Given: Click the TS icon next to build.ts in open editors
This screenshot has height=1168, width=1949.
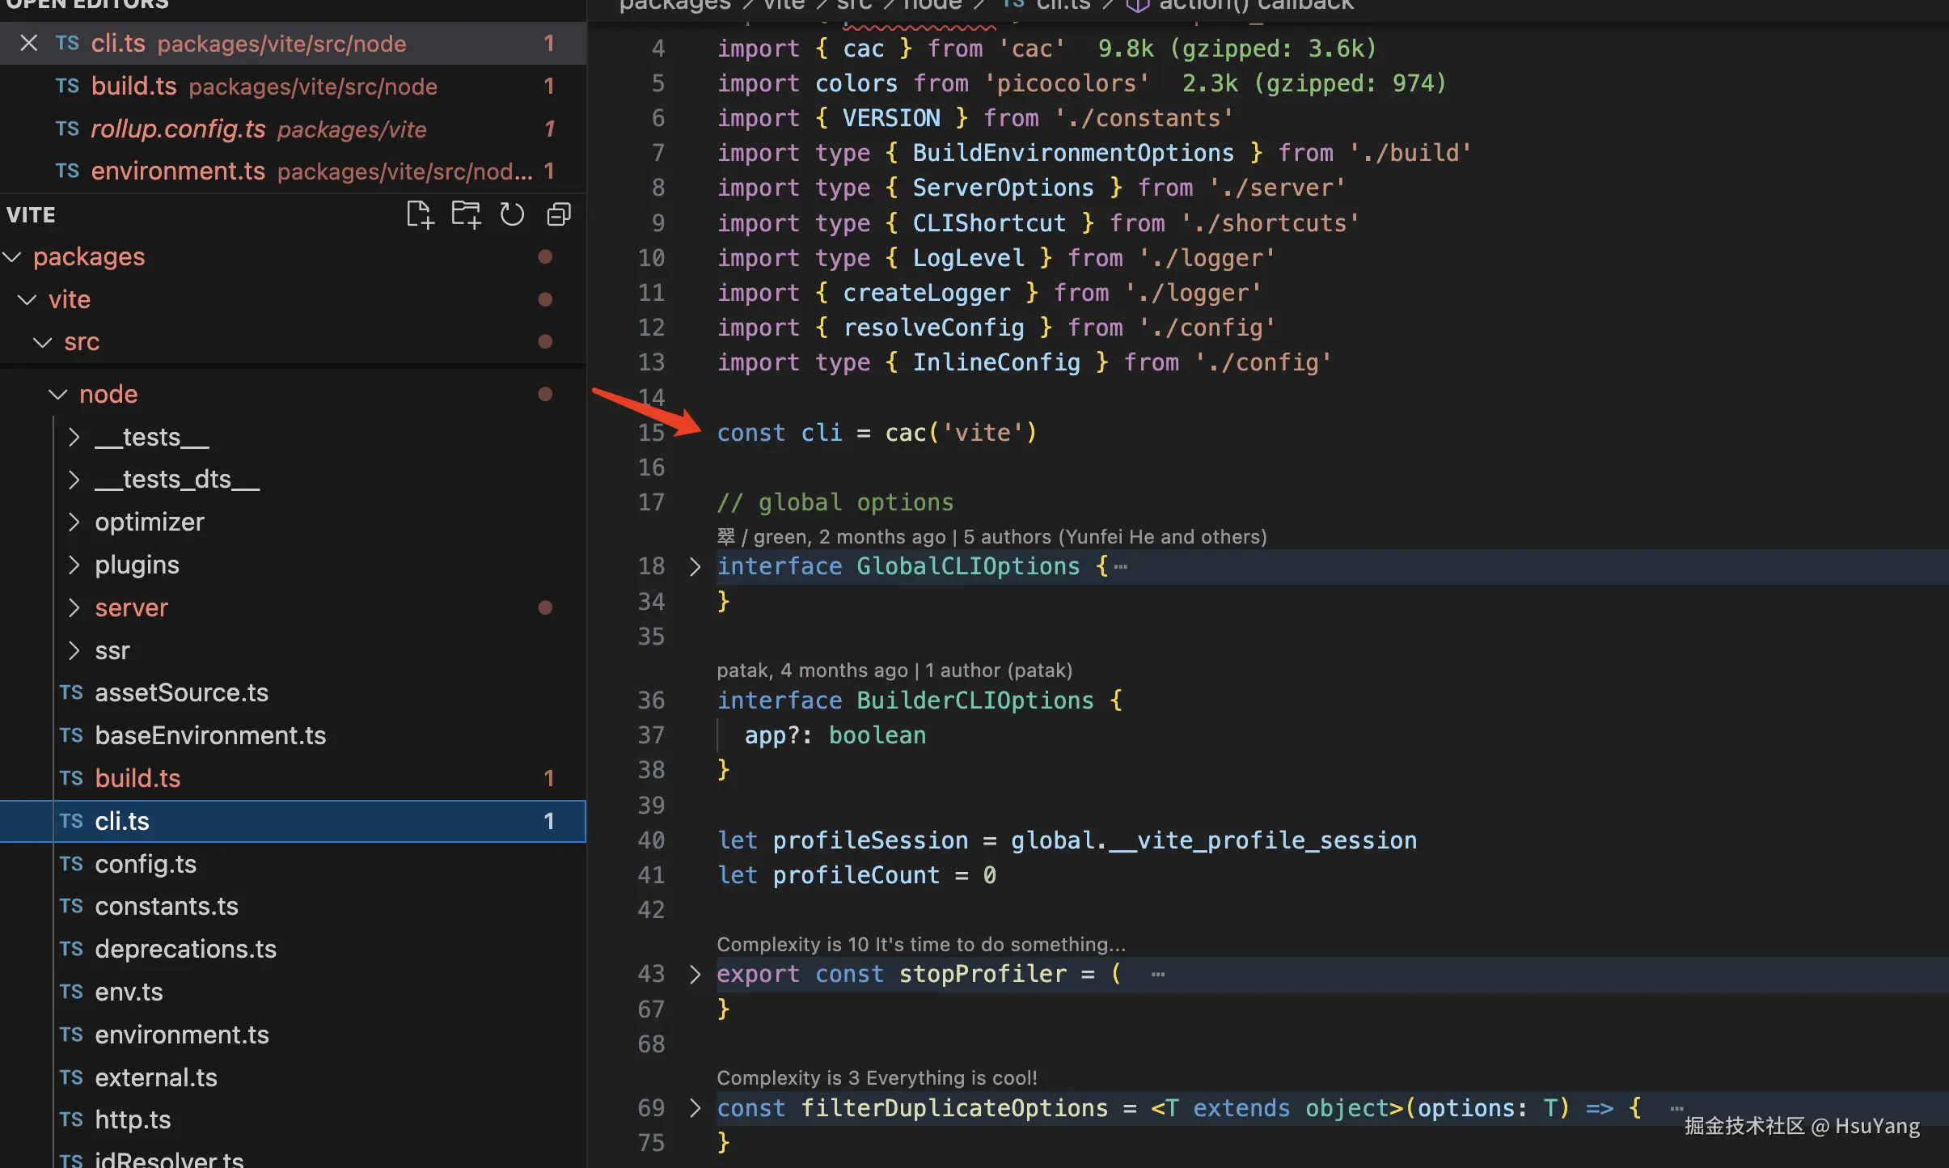Looking at the screenshot, I should [68, 87].
